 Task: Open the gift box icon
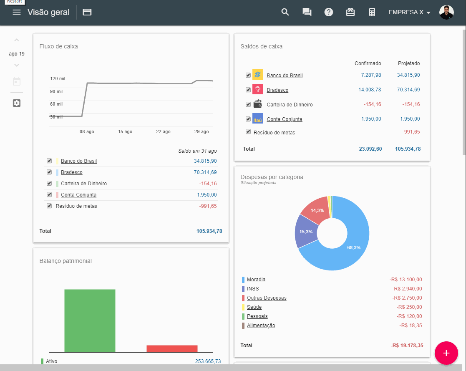point(350,12)
